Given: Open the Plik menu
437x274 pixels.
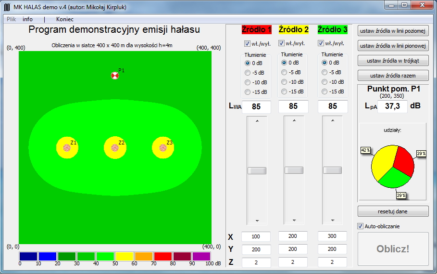Looking at the screenshot, I should tap(11, 19).
